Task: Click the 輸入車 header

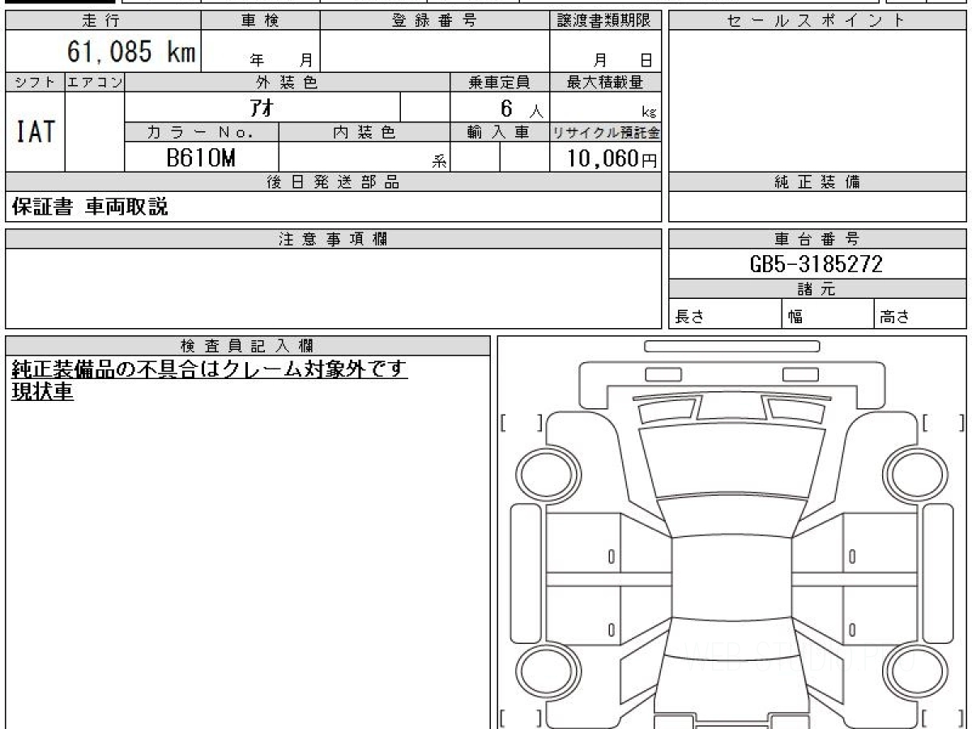Action: 500,132
